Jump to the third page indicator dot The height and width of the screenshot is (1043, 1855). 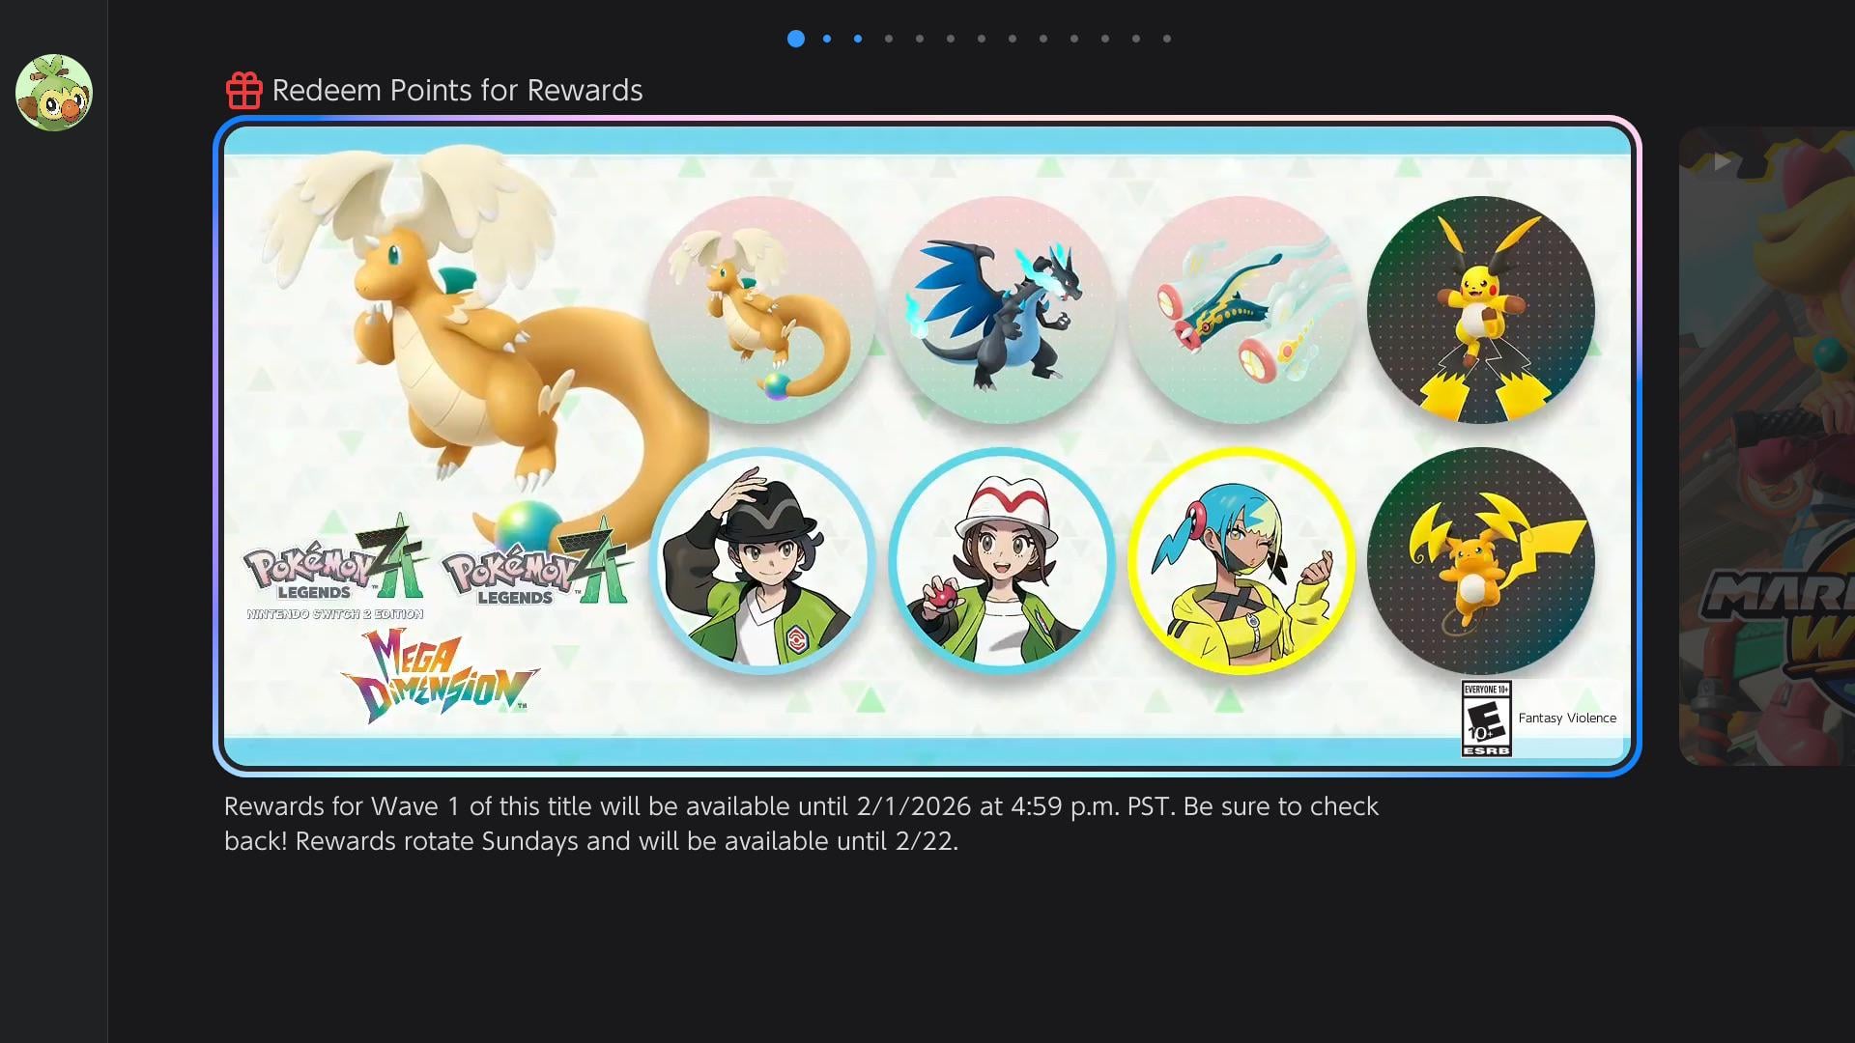858,39
